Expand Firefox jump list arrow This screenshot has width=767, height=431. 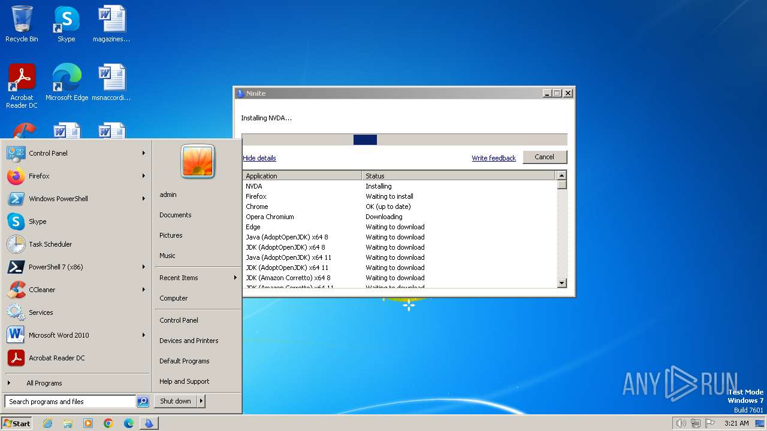coord(144,176)
